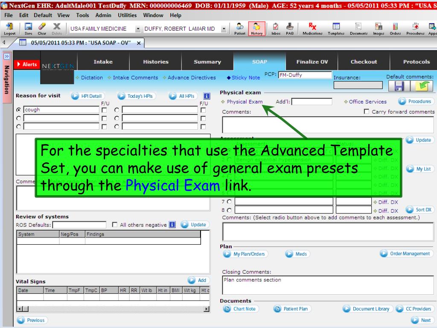Screen dimensions: 437x328
Task: Open the Office Services link
Action: 367,102
